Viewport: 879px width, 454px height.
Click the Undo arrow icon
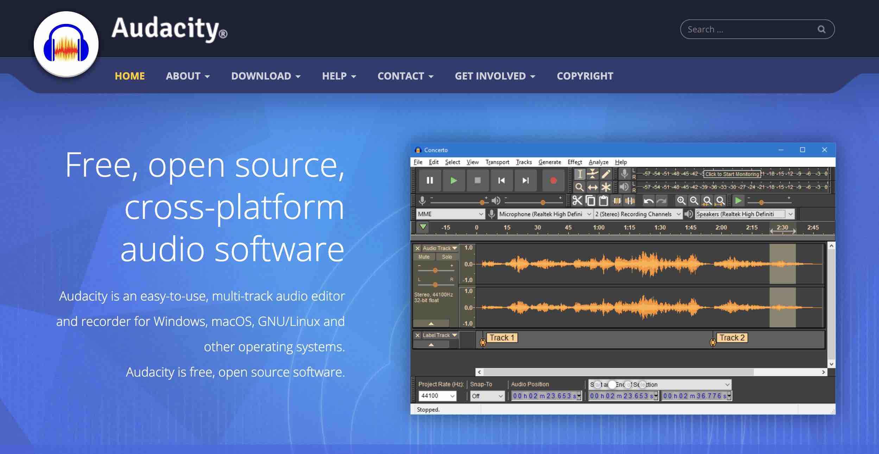tap(649, 201)
